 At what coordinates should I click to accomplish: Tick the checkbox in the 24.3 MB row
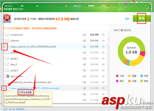[4, 52]
